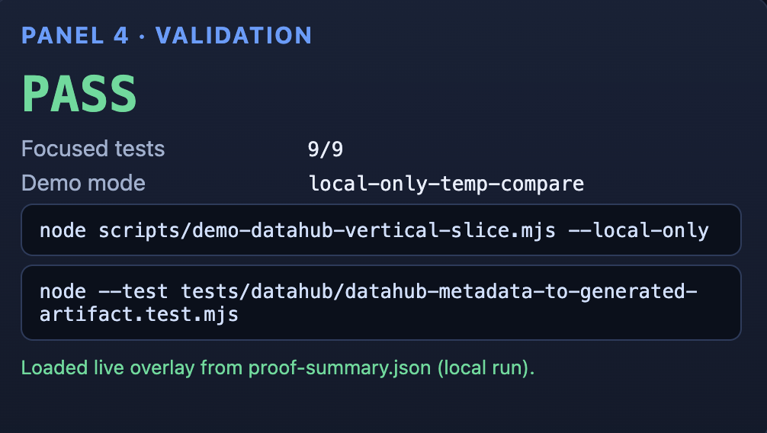Click the PANEL 4 text in heading
Image resolution: width=767 pixels, height=433 pixels.
point(75,36)
